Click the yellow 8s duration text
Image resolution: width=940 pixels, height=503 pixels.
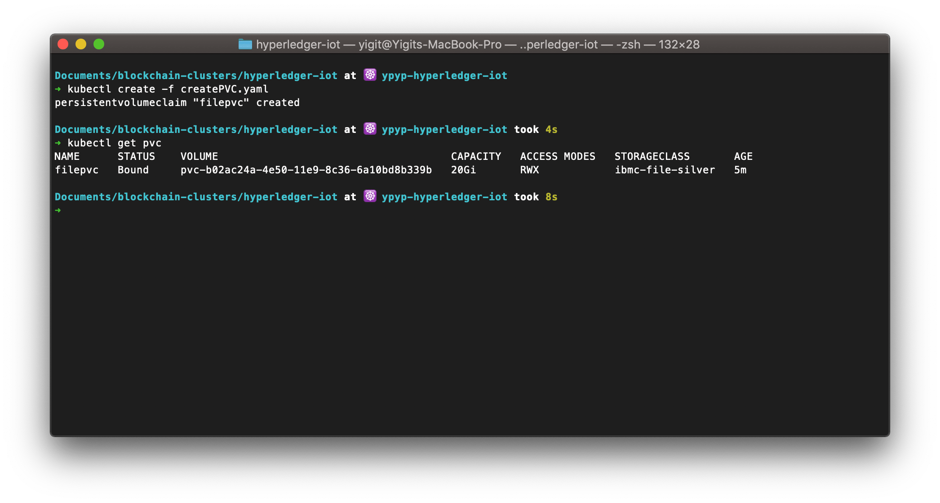tap(551, 197)
